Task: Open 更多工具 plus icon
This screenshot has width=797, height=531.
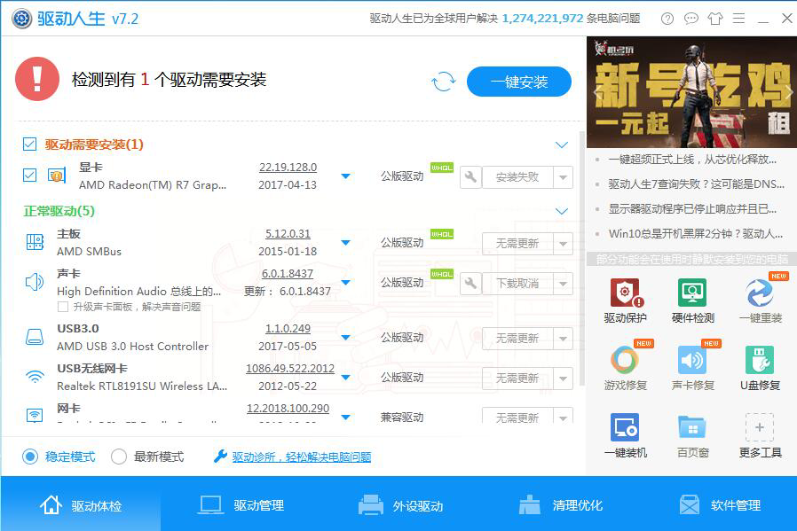Action: (x=760, y=427)
